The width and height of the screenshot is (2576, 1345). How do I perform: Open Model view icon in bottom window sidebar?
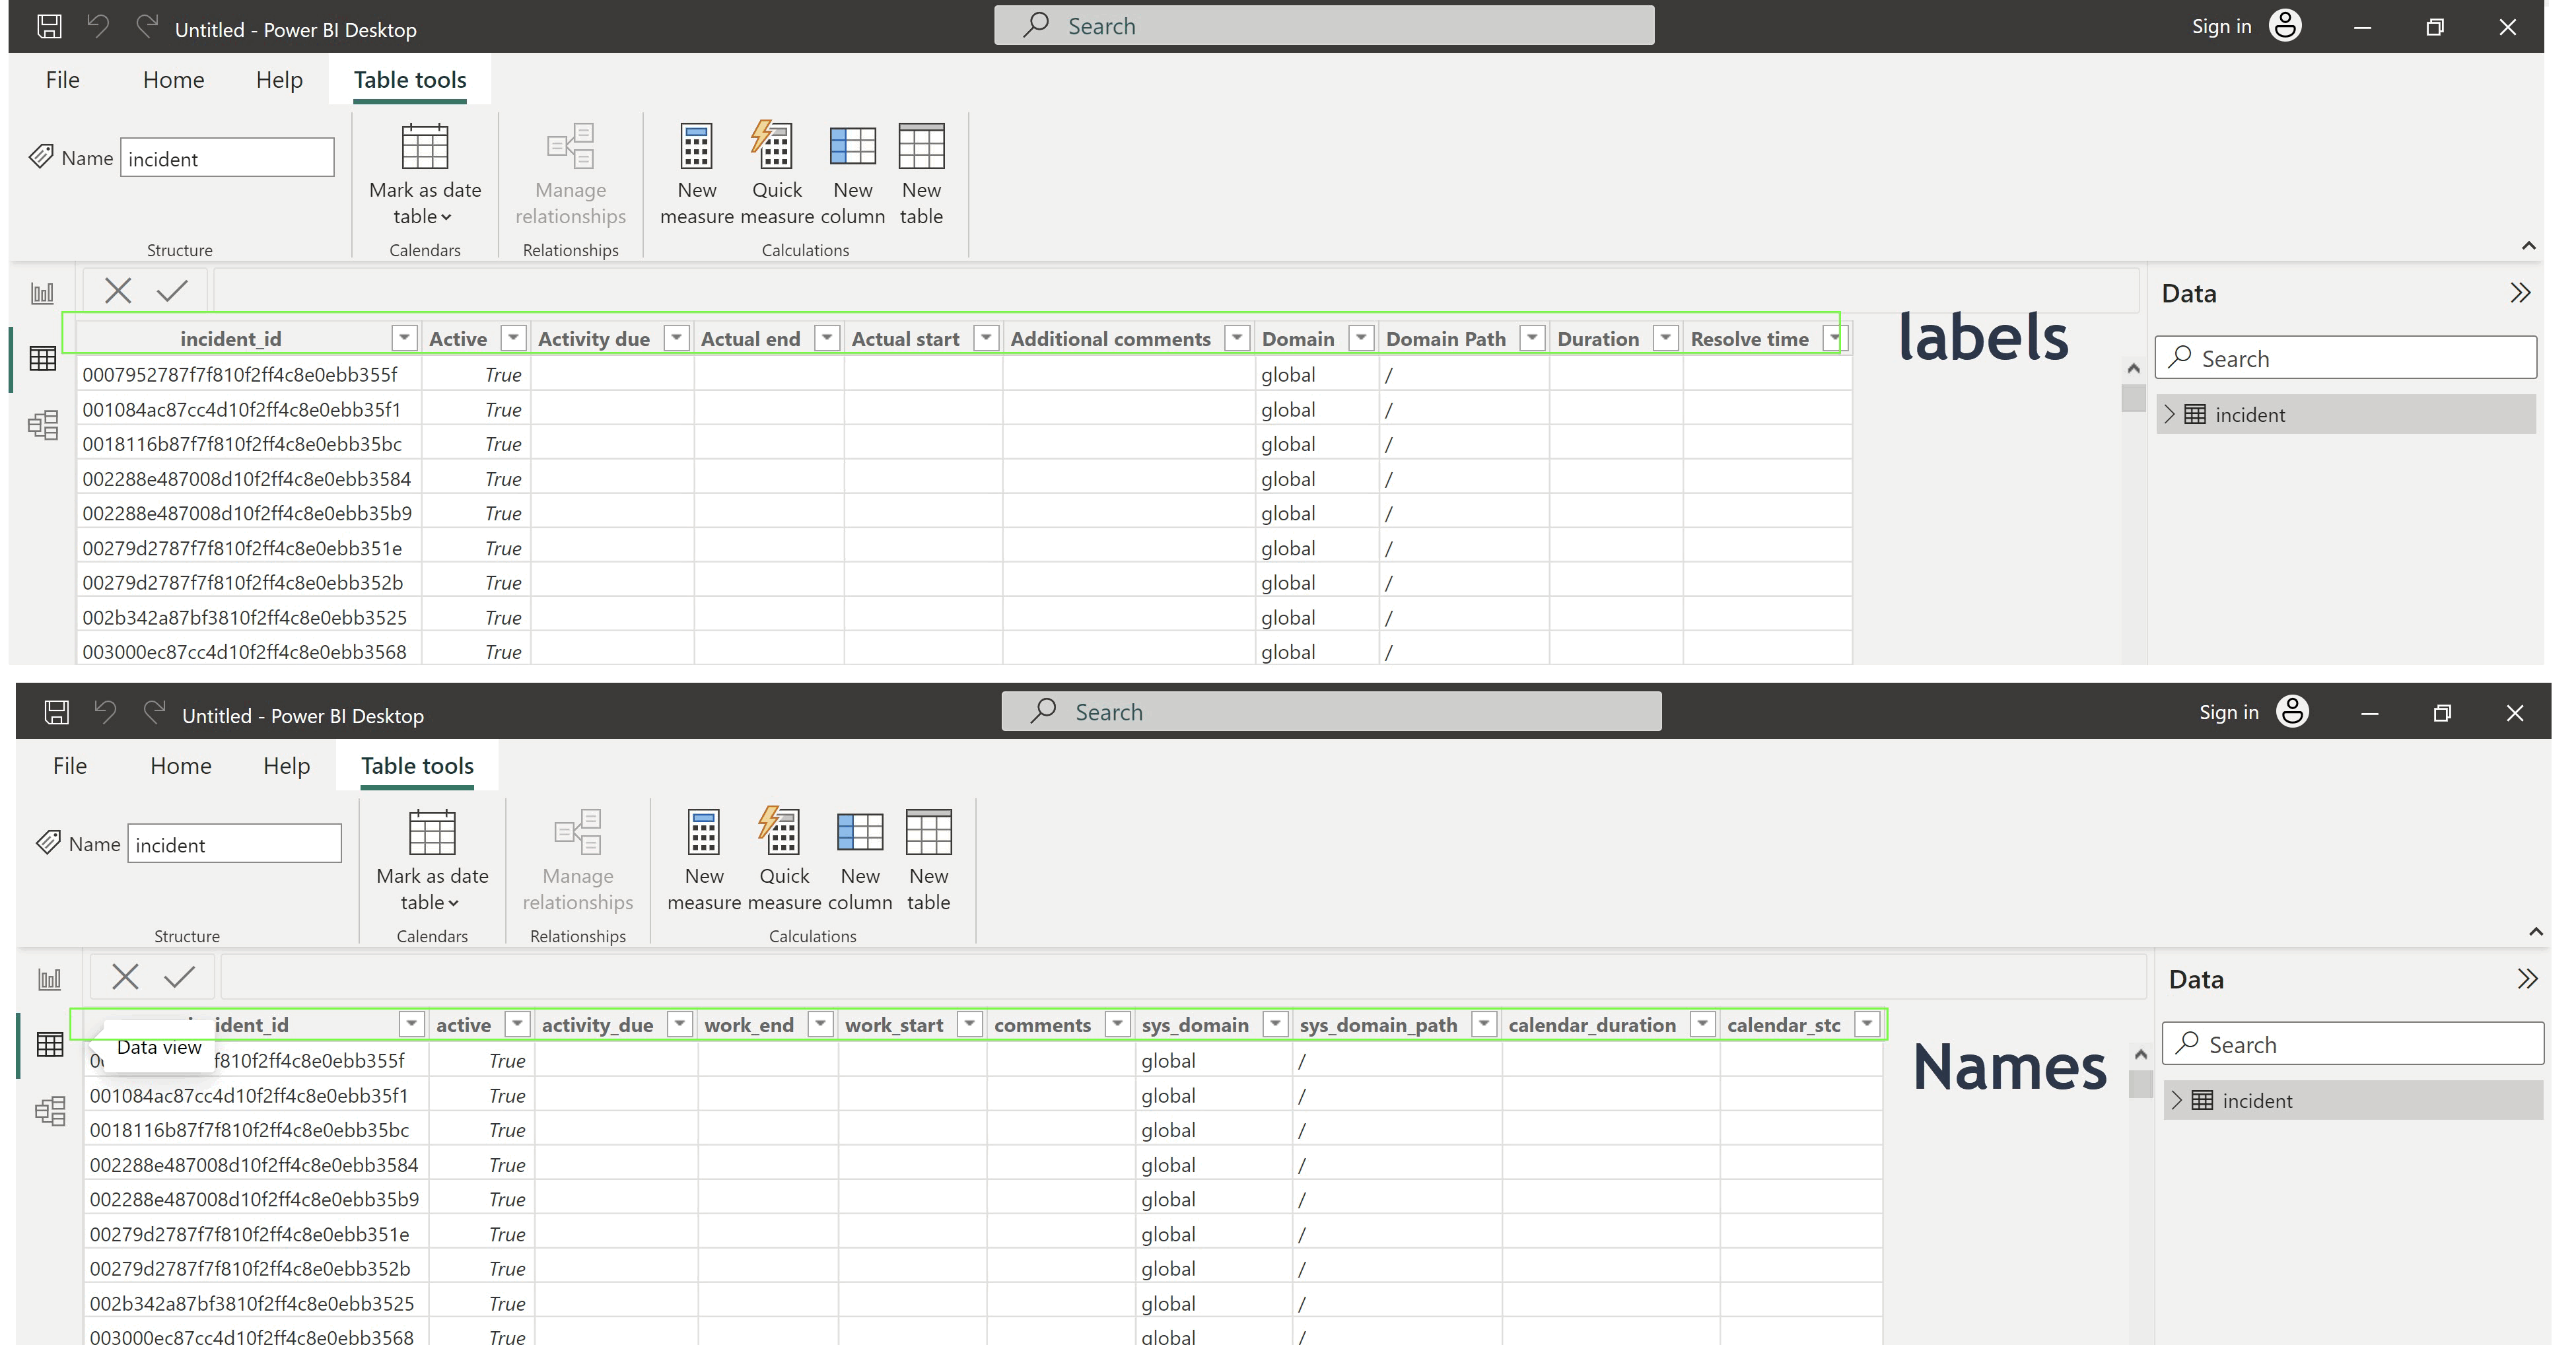click(x=50, y=1111)
